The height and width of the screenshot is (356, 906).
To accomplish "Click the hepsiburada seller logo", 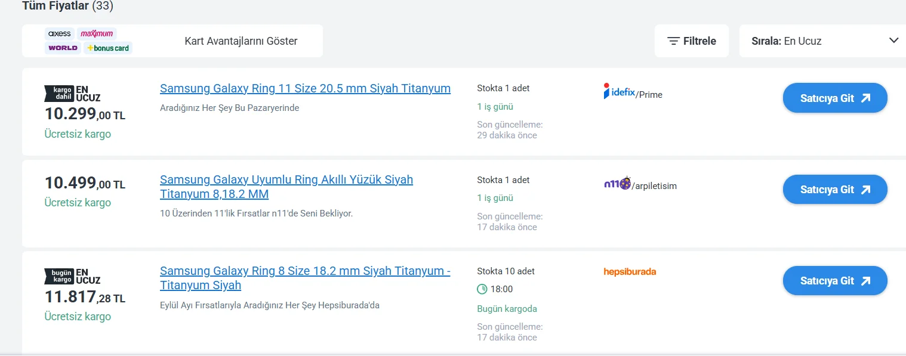I will point(630,272).
